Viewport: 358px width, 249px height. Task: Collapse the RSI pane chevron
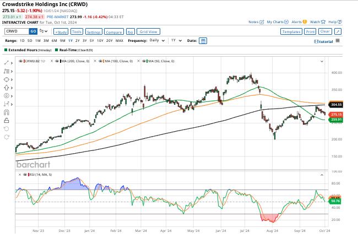[x=322, y=175]
